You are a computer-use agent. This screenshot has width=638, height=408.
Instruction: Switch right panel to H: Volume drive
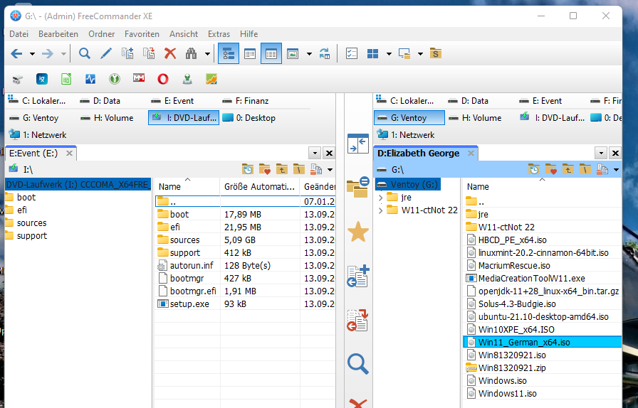tap(481, 118)
